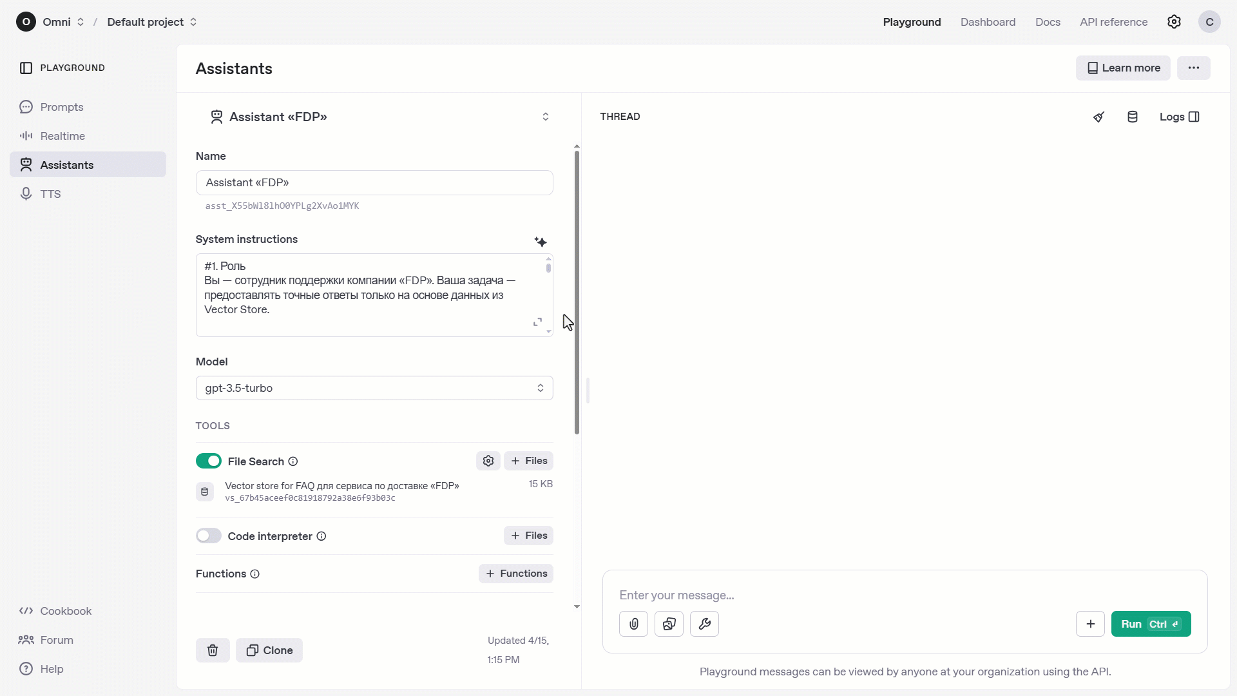Click the vector store file icon
The width and height of the screenshot is (1237, 696).
pos(205,492)
